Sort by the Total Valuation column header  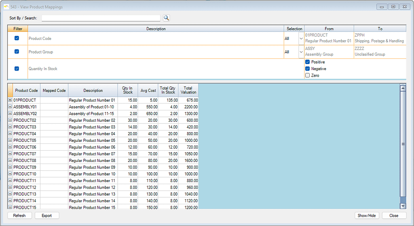tap(188, 90)
